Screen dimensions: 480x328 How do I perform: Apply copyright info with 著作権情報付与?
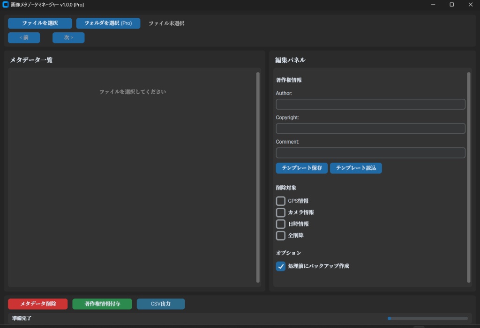point(102,304)
